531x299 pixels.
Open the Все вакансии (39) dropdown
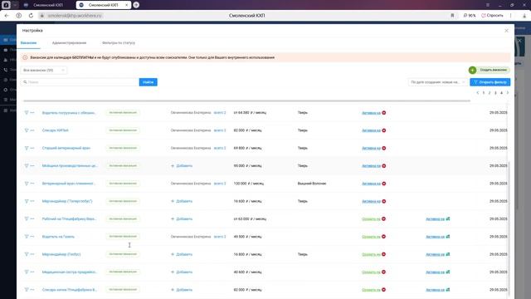coord(44,70)
